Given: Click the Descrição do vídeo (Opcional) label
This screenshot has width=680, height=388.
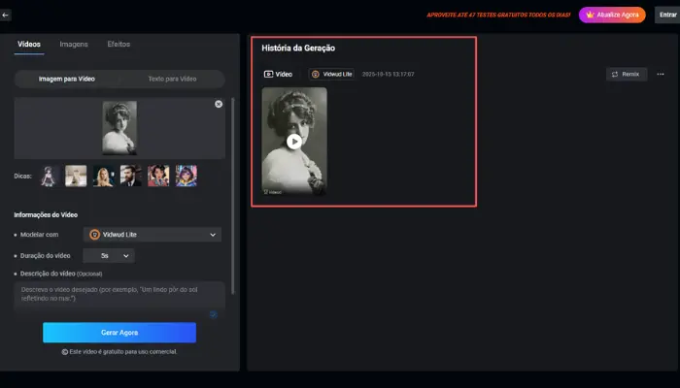Looking at the screenshot, I should 61,274.
